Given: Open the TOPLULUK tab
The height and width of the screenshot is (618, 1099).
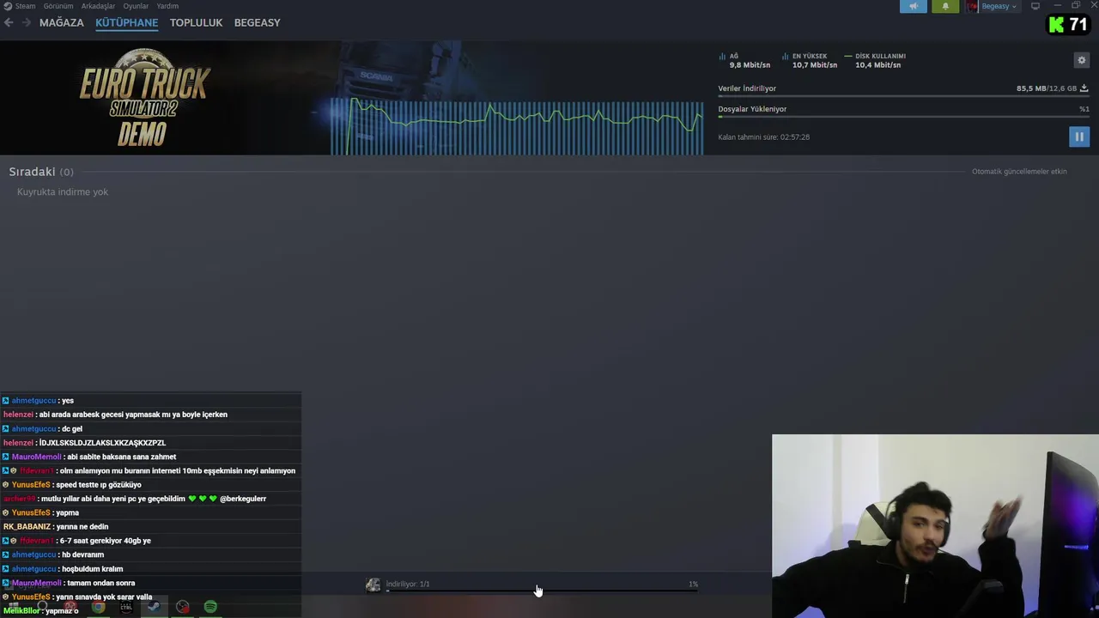Looking at the screenshot, I should [x=196, y=22].
